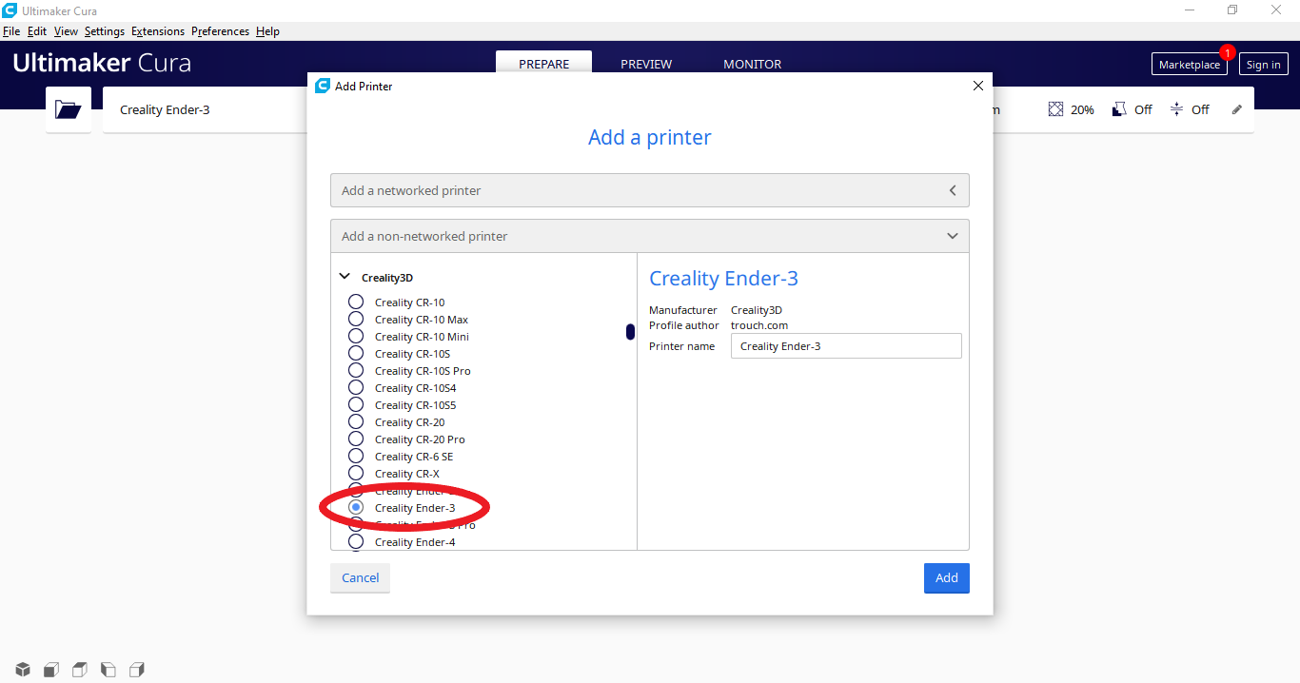Select the 3D perspective view cube icon
The height and width of the screenshot is (683, 1300).
click(x=23, y=670)
